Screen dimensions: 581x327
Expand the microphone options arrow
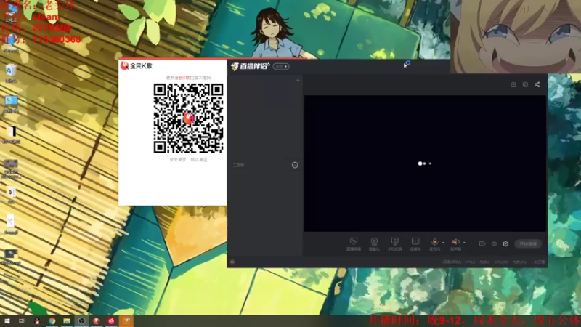click(443, 243)
